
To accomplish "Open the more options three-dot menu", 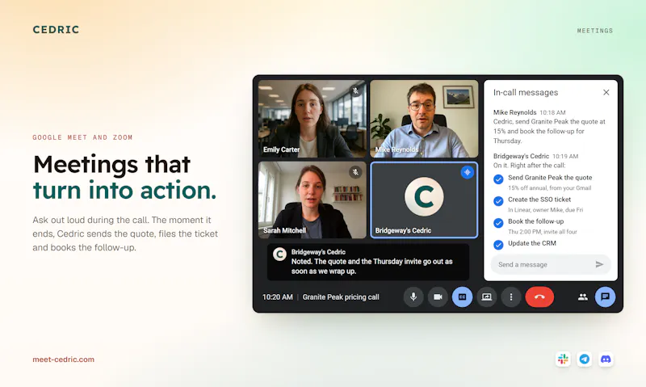I will point(511,297).
